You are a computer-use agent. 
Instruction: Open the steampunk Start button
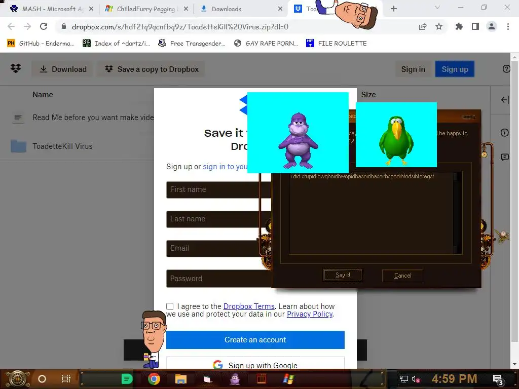click(17, 379)
